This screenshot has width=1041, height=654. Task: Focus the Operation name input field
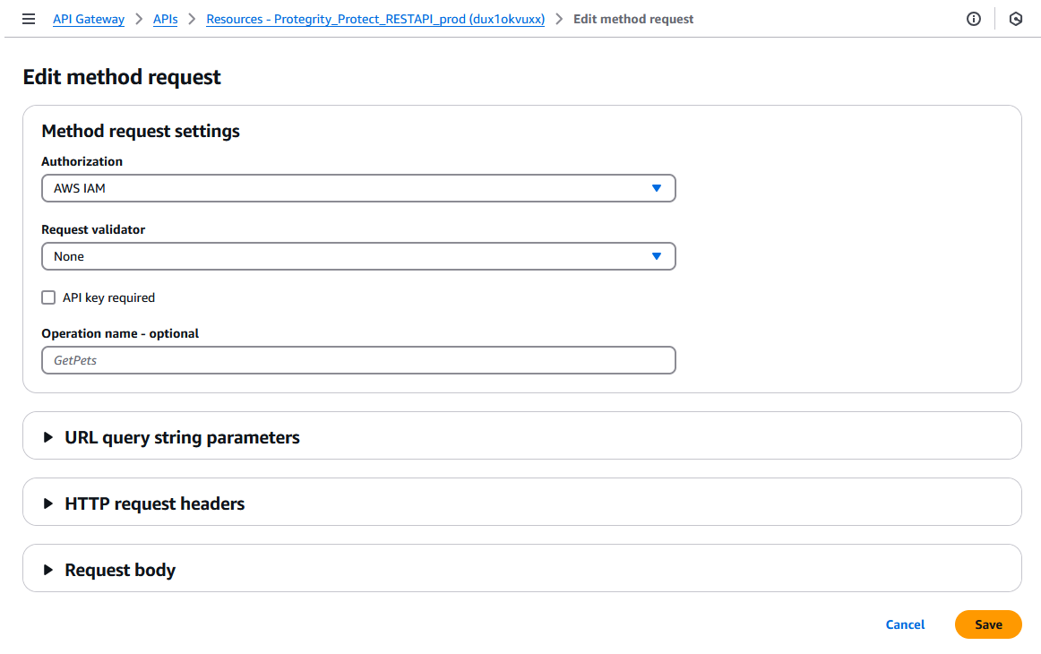(x=358, y=360)
